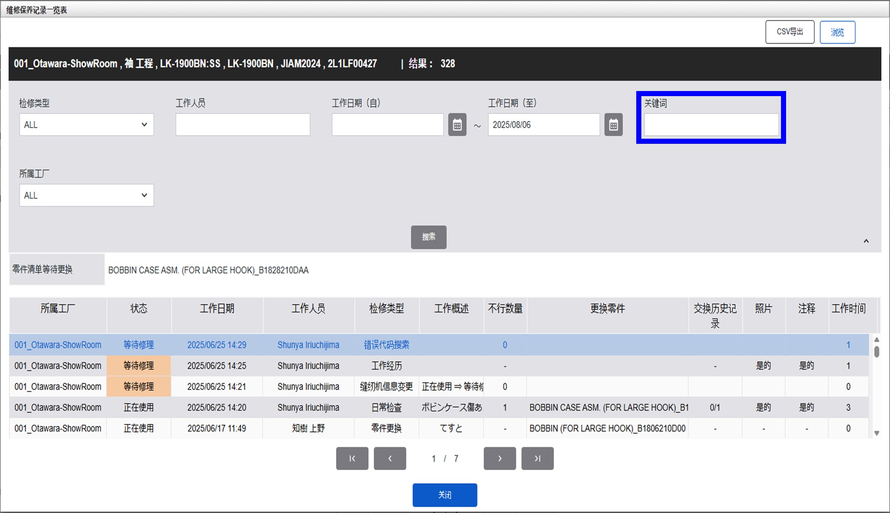The width and height of the screenshot is (890, 513).
Task: Open the 检修类型 dropdown
Action: coord(86,125)
